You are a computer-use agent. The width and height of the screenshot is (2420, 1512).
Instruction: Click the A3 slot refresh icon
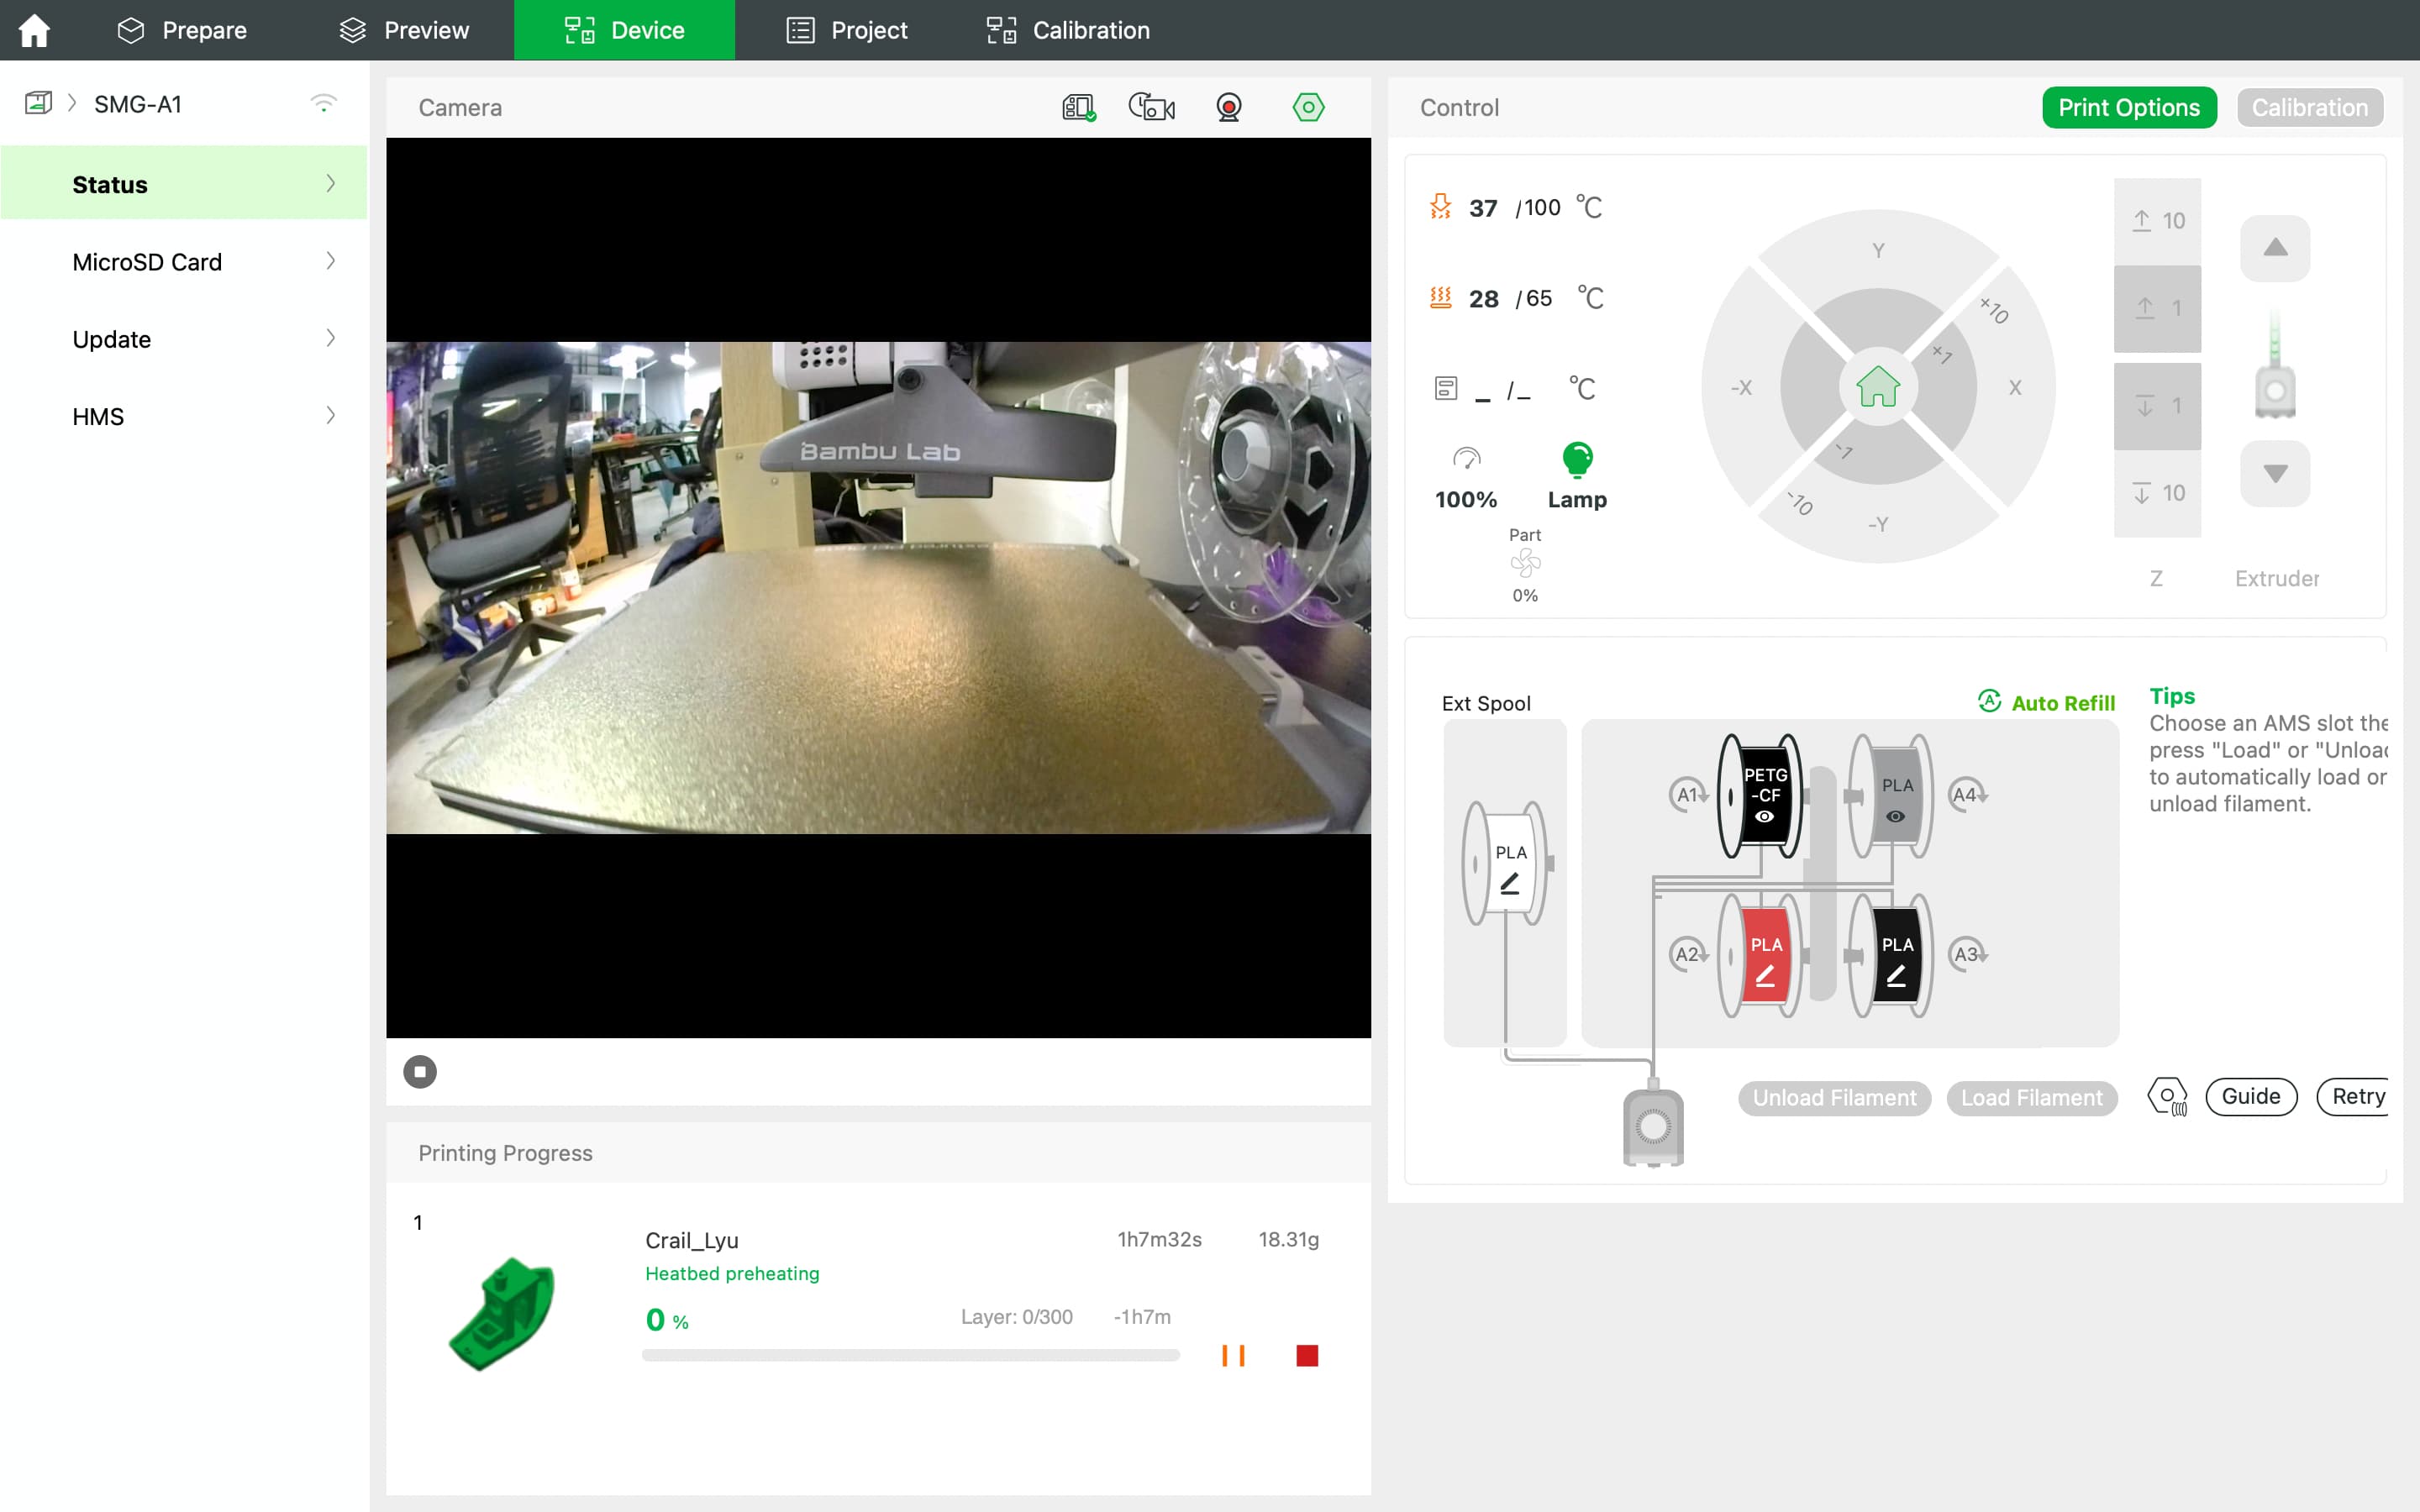1967,954
